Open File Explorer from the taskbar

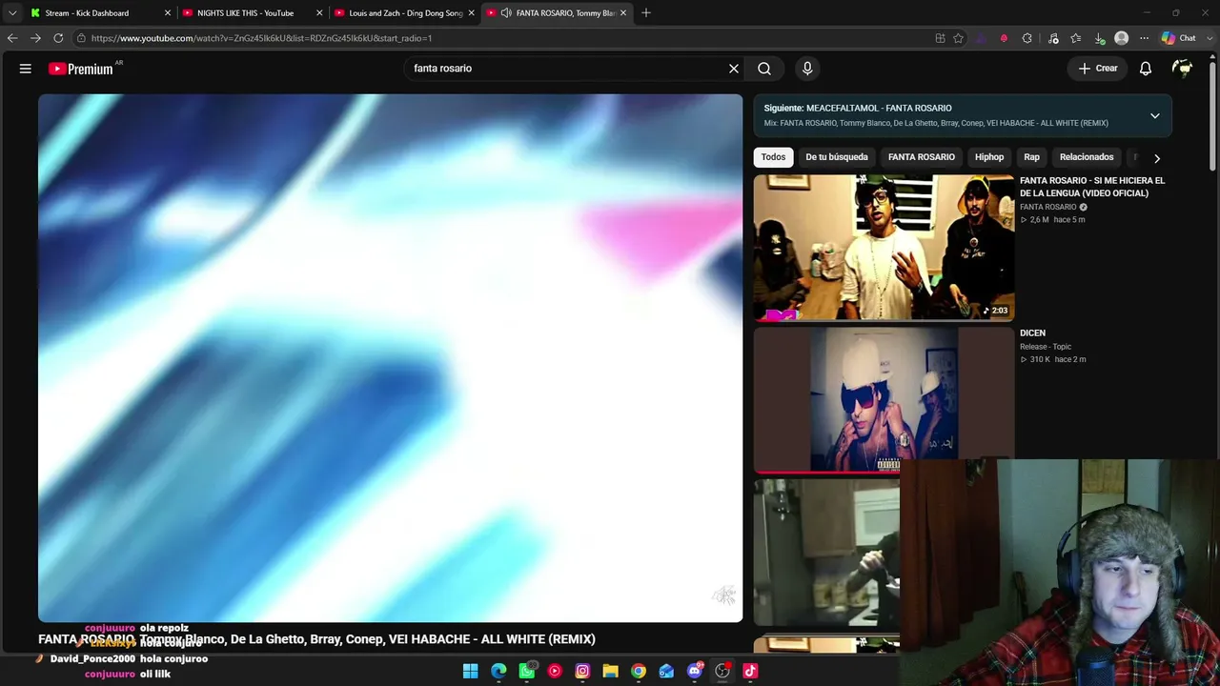click(x=610, y=671)
